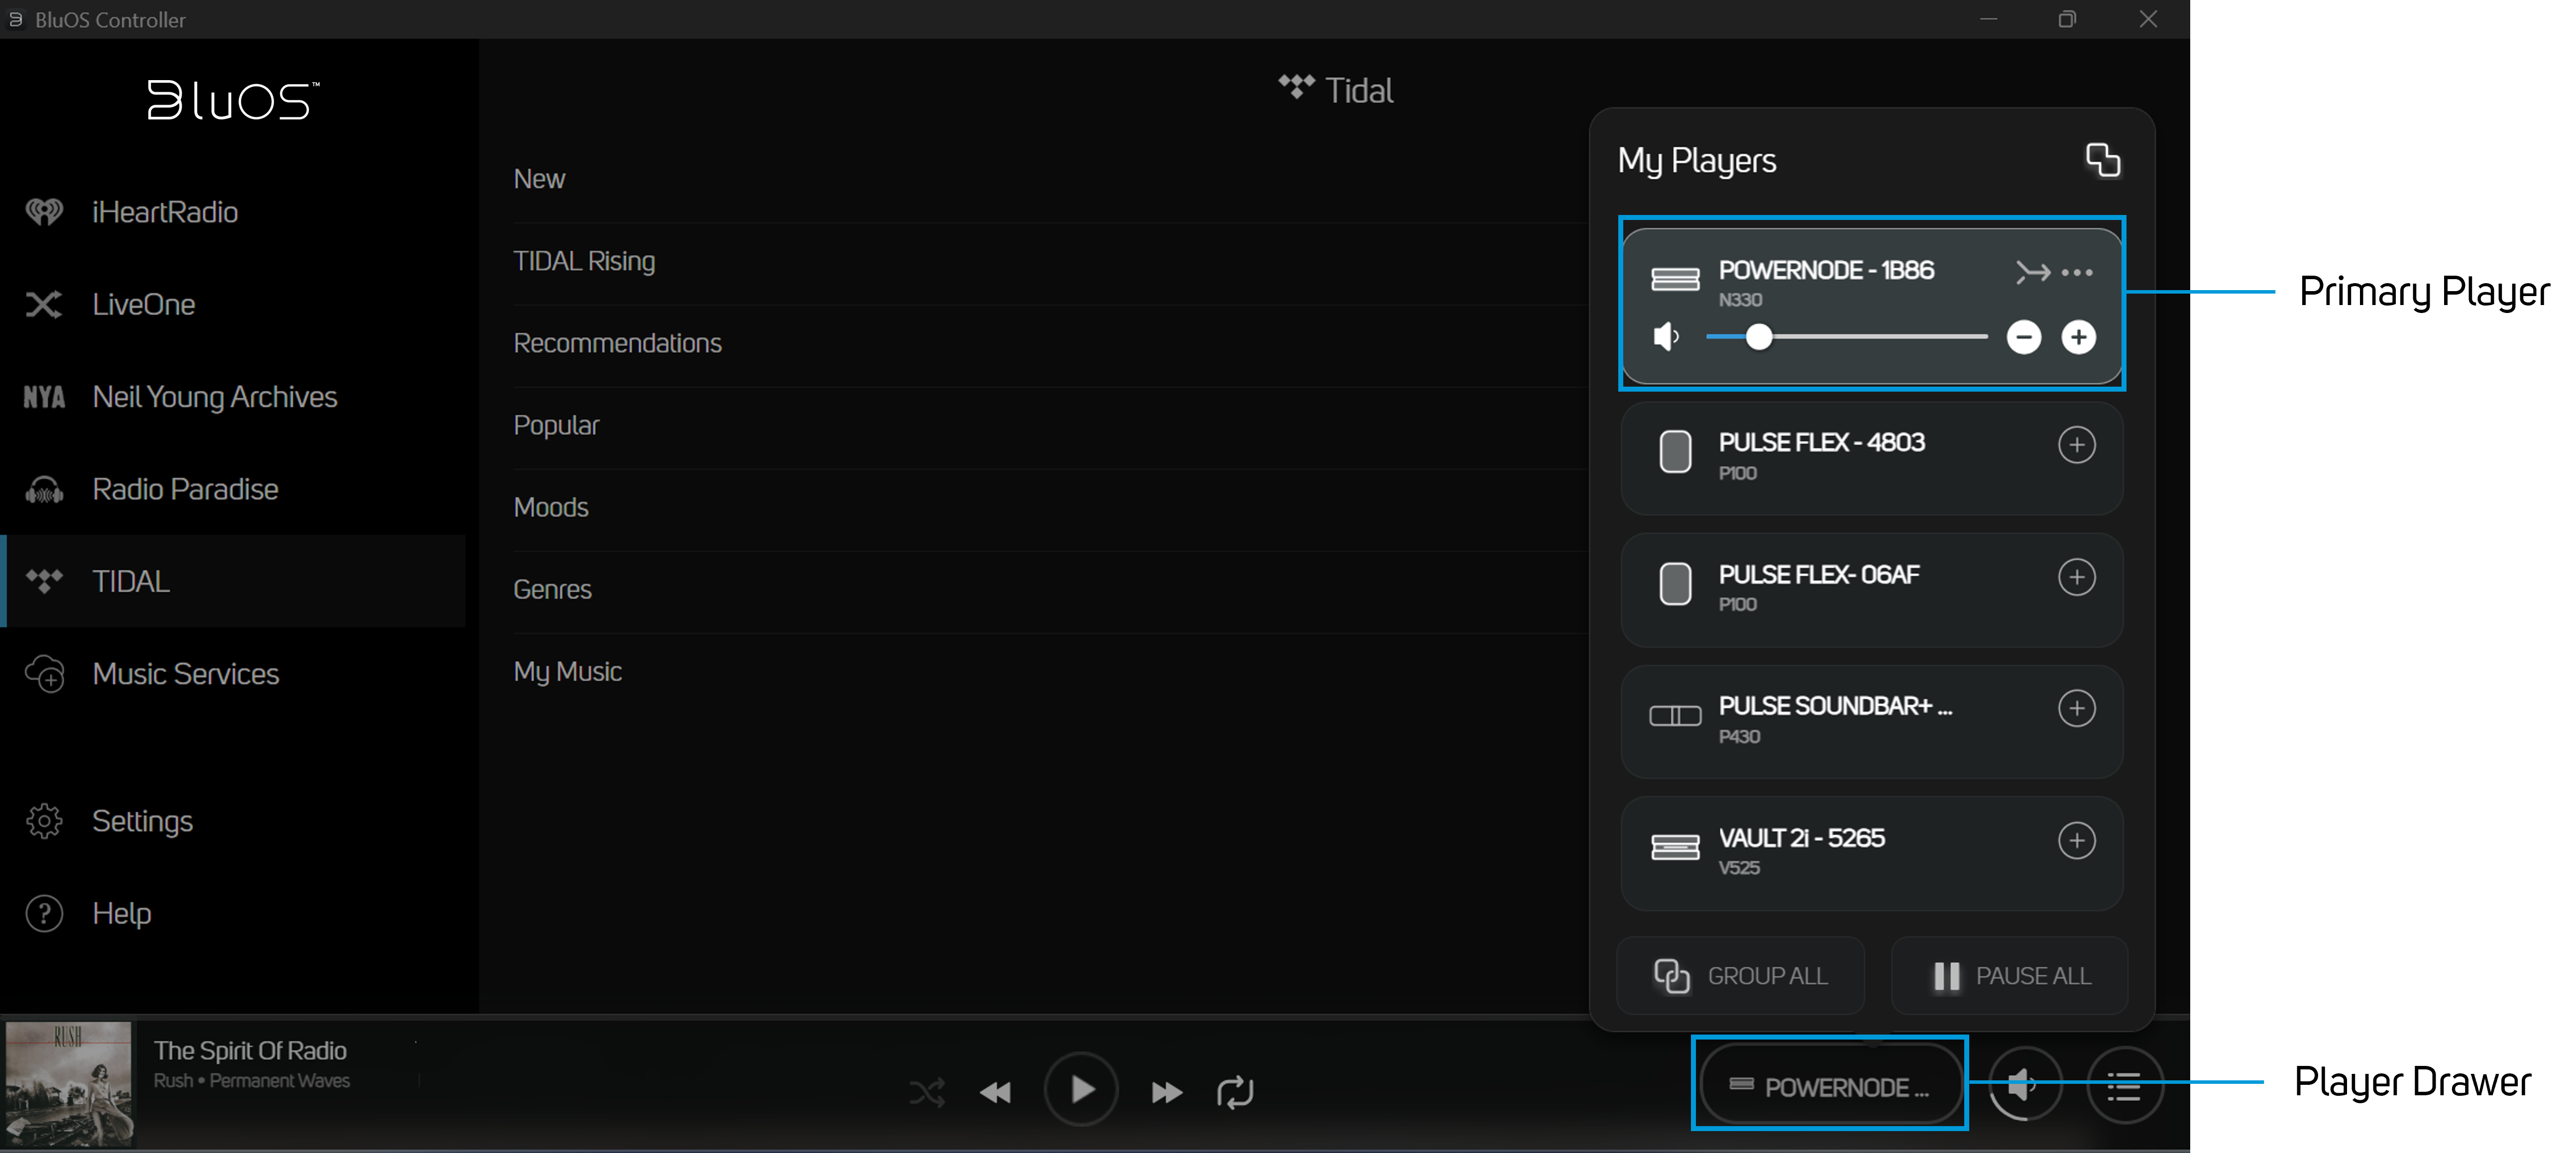Browse Tidal Genres
The image size is (2576, 1153).
(x=1050, y=589)
